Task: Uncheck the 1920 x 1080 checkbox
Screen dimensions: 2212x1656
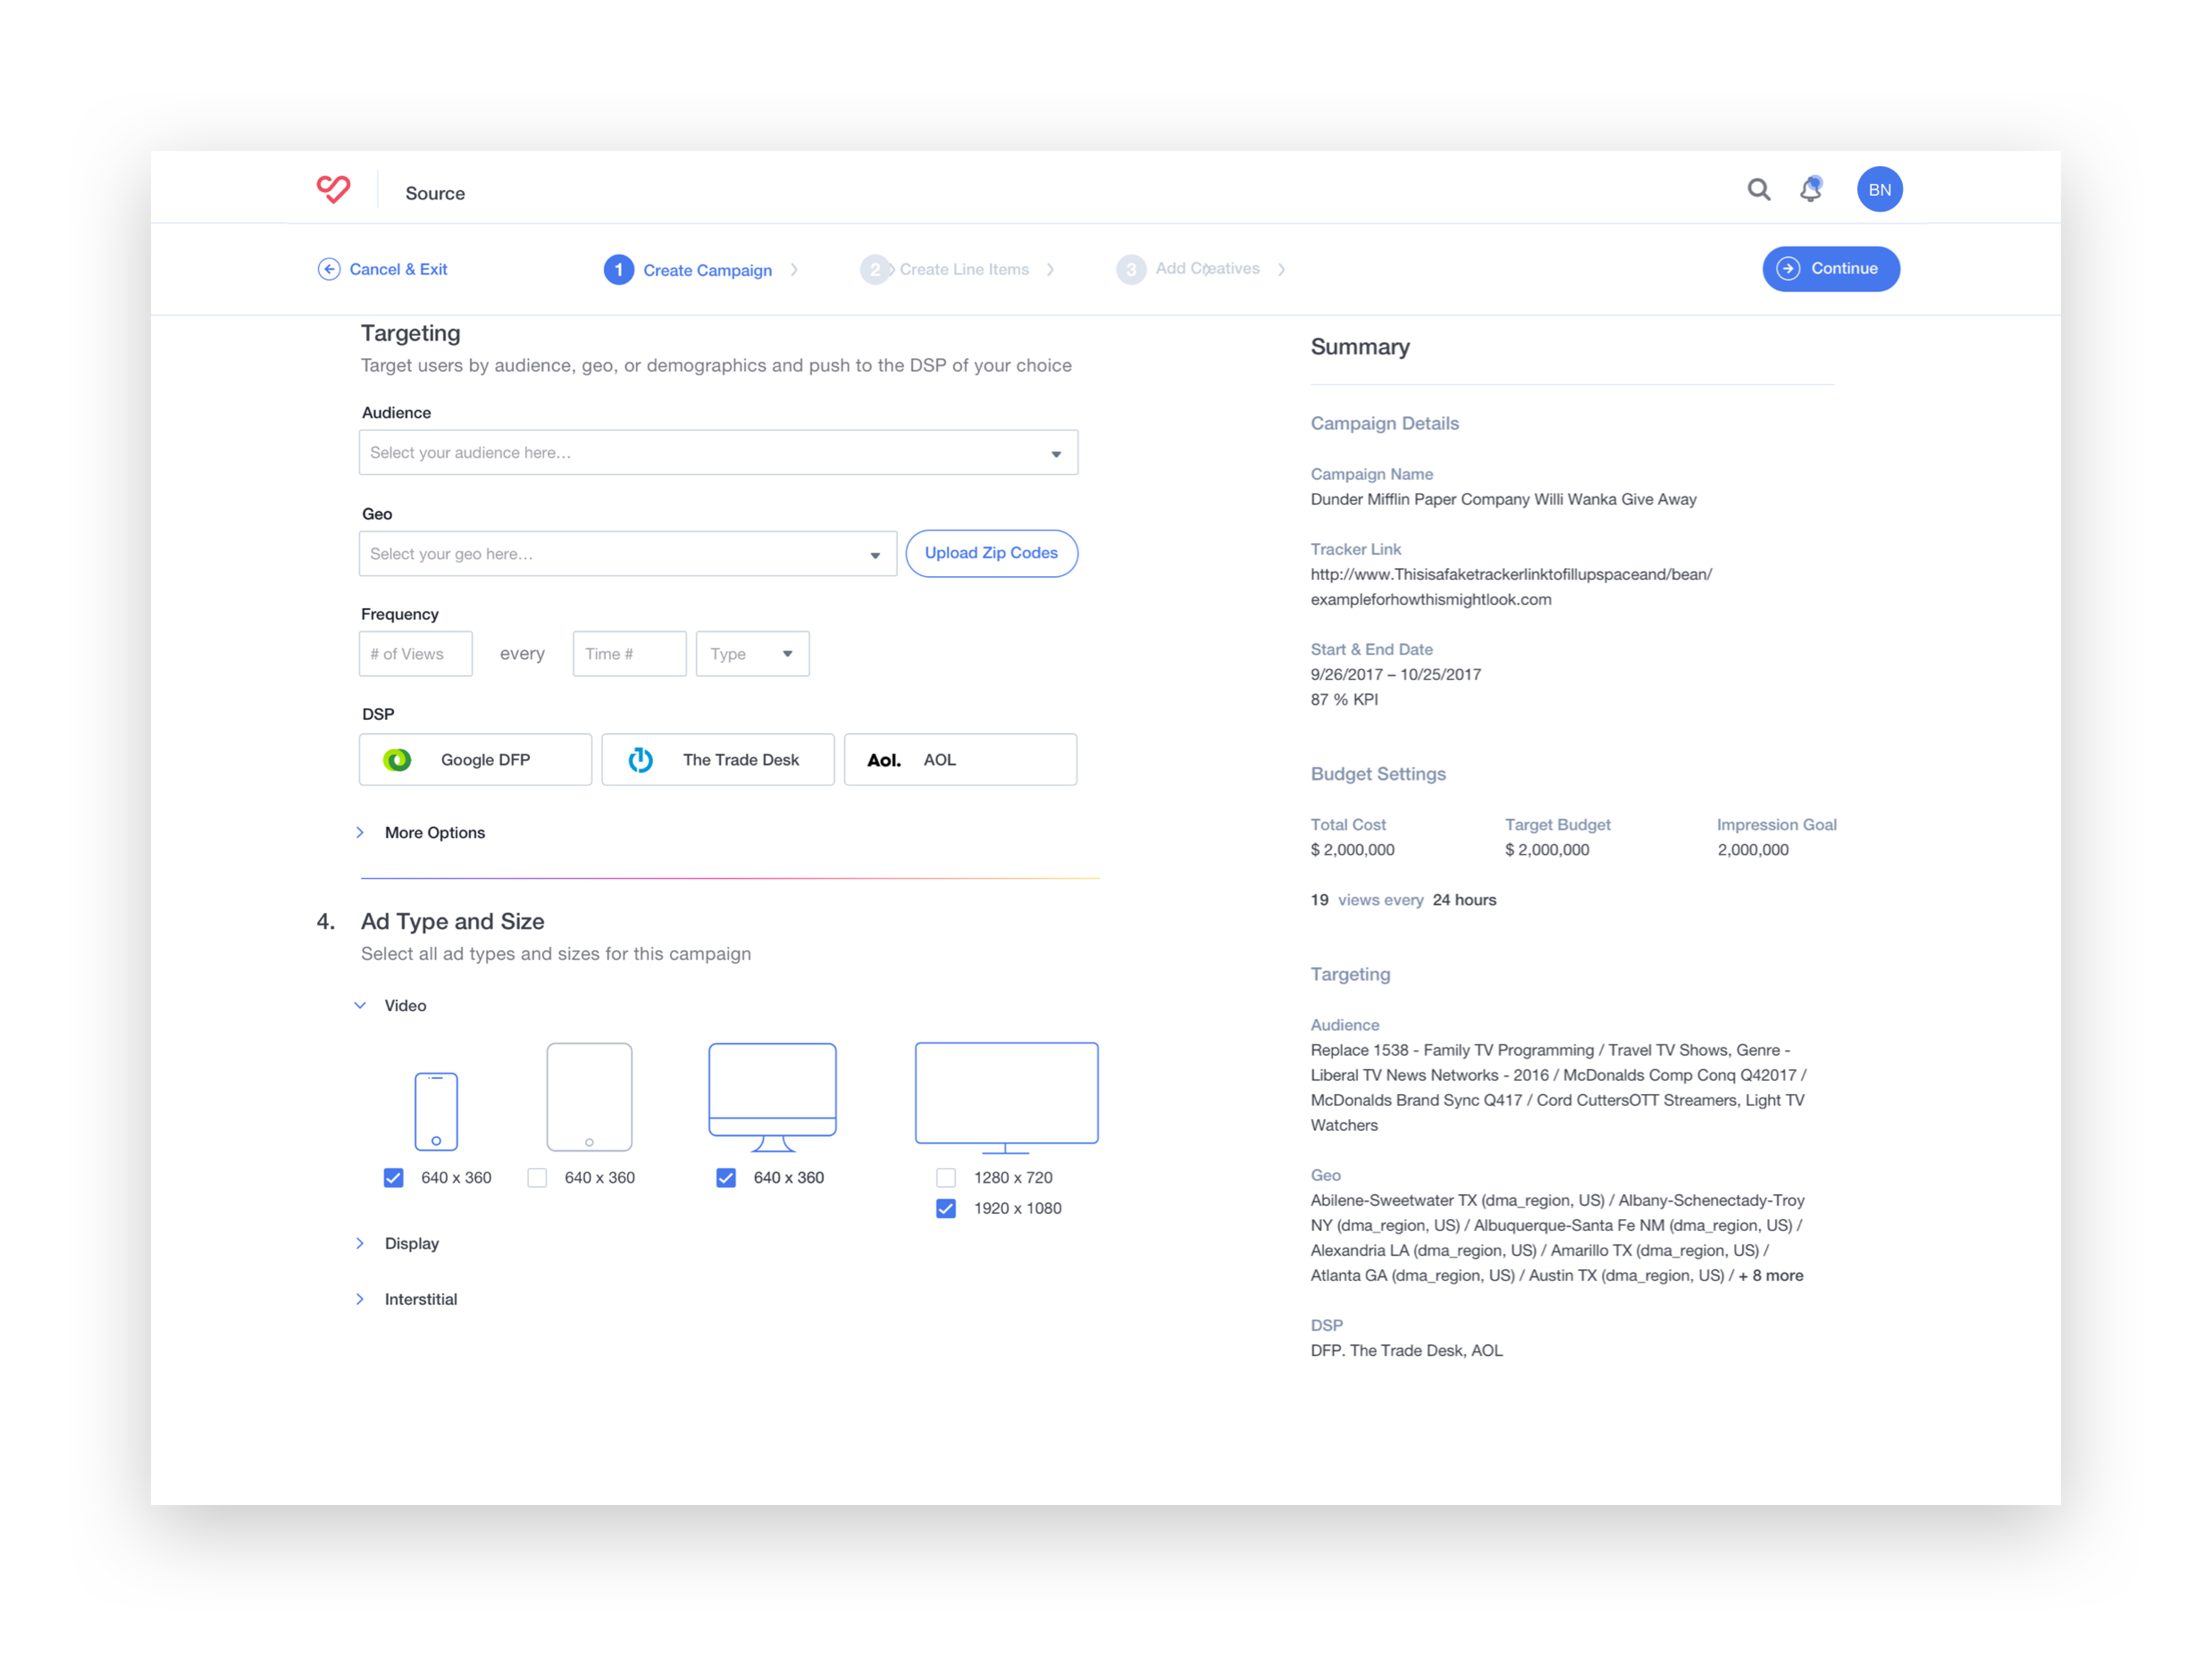Action: pyautogui.click(x=946, y=1209)
